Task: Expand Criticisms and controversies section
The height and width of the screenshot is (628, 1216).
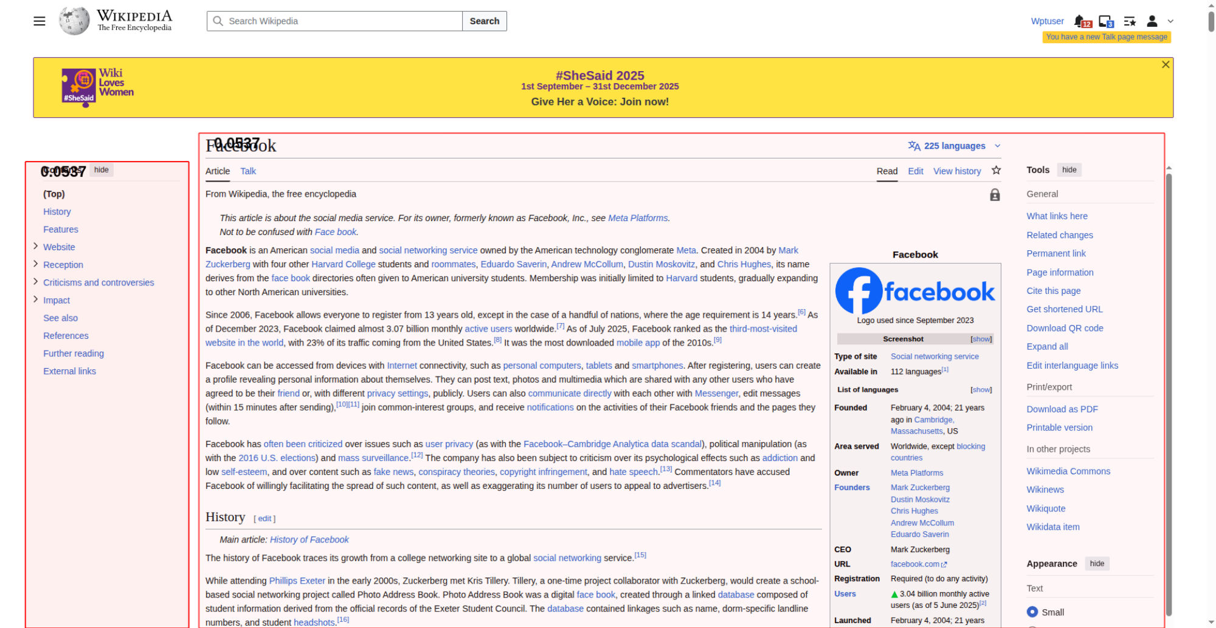Action: click(36, 282)
